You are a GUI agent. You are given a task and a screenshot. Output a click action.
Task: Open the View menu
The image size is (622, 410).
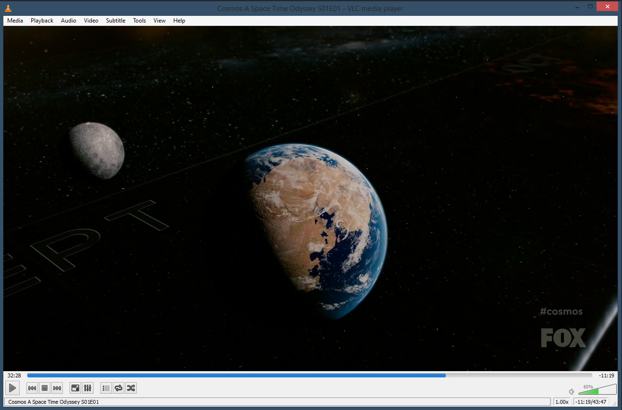tap(160, 21)
